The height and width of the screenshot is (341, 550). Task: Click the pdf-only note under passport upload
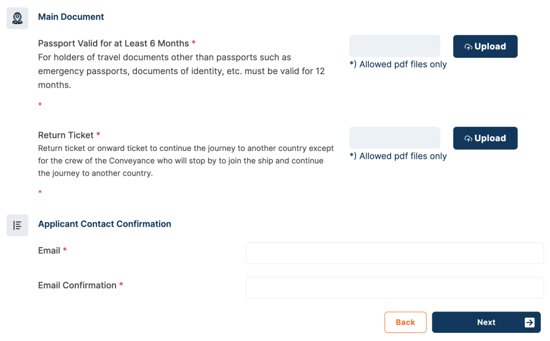pos(398,64)
